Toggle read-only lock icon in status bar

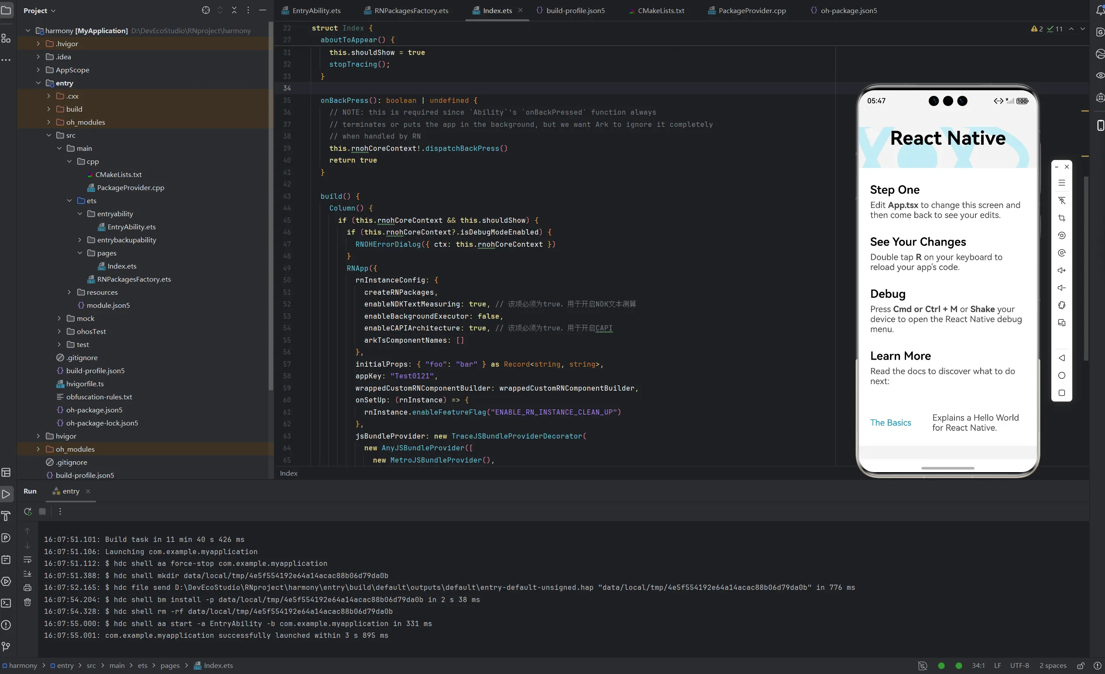point(1081,665)
